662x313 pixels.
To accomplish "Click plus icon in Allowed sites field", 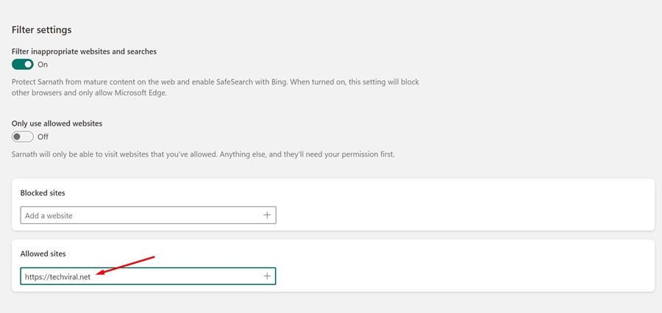I will coord(267,276).
